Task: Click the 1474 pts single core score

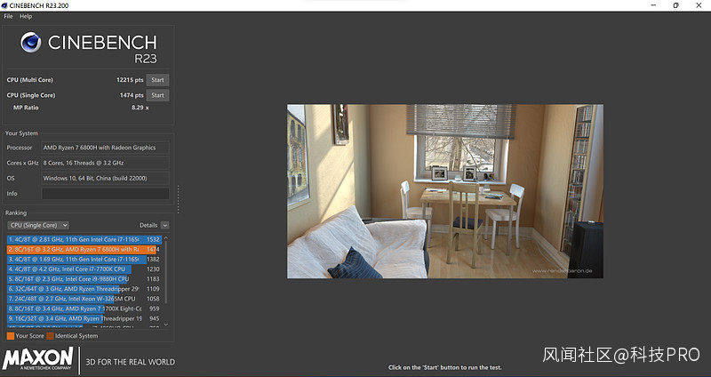Action: point(132,95)
